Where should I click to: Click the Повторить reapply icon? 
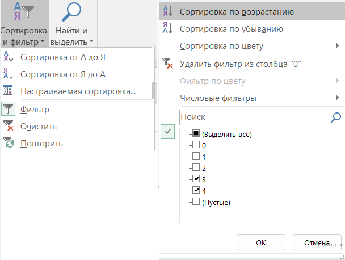click(x=9, y=143)
